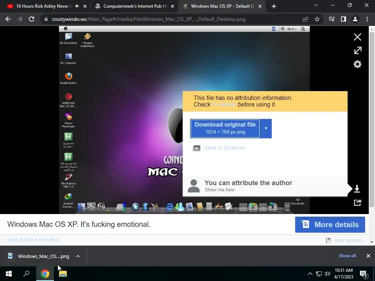The height and width of the screenshot is (281, 375).
Task: Open a new browser tab
Action: pos(274,6)
